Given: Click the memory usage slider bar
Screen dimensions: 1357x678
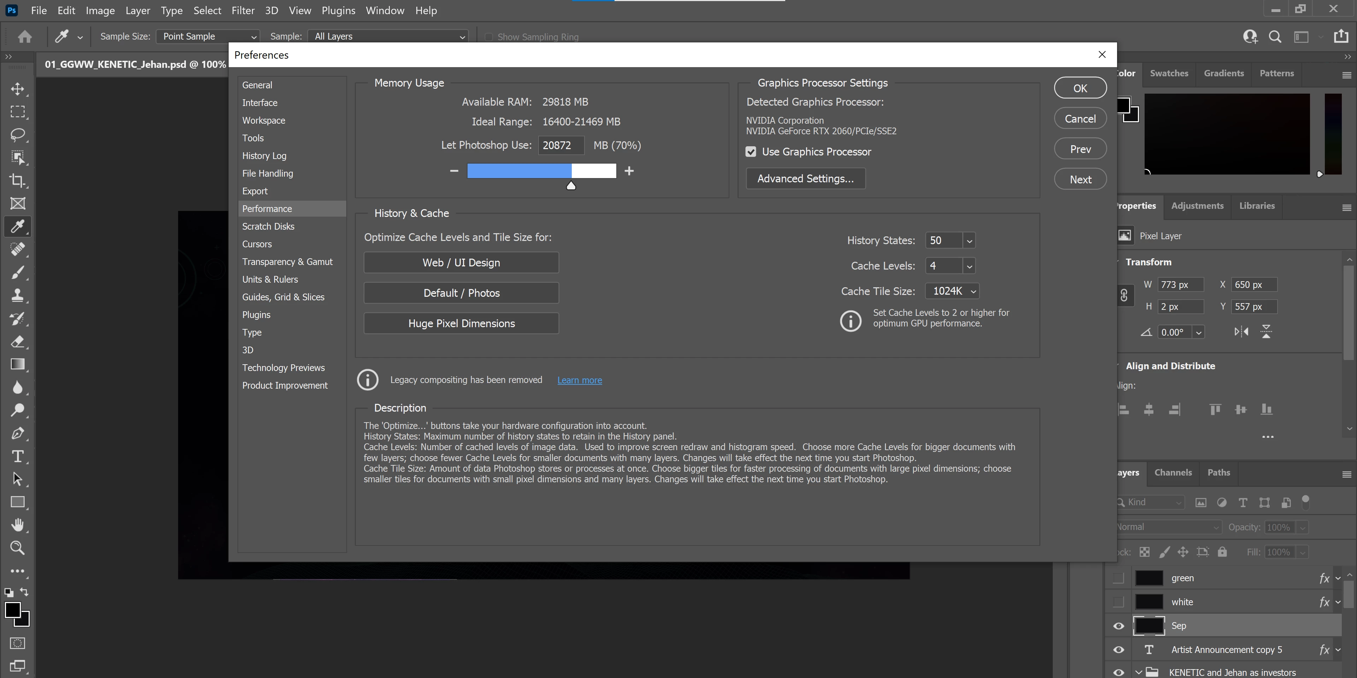Looking at the screenshot, I should 541,171.
